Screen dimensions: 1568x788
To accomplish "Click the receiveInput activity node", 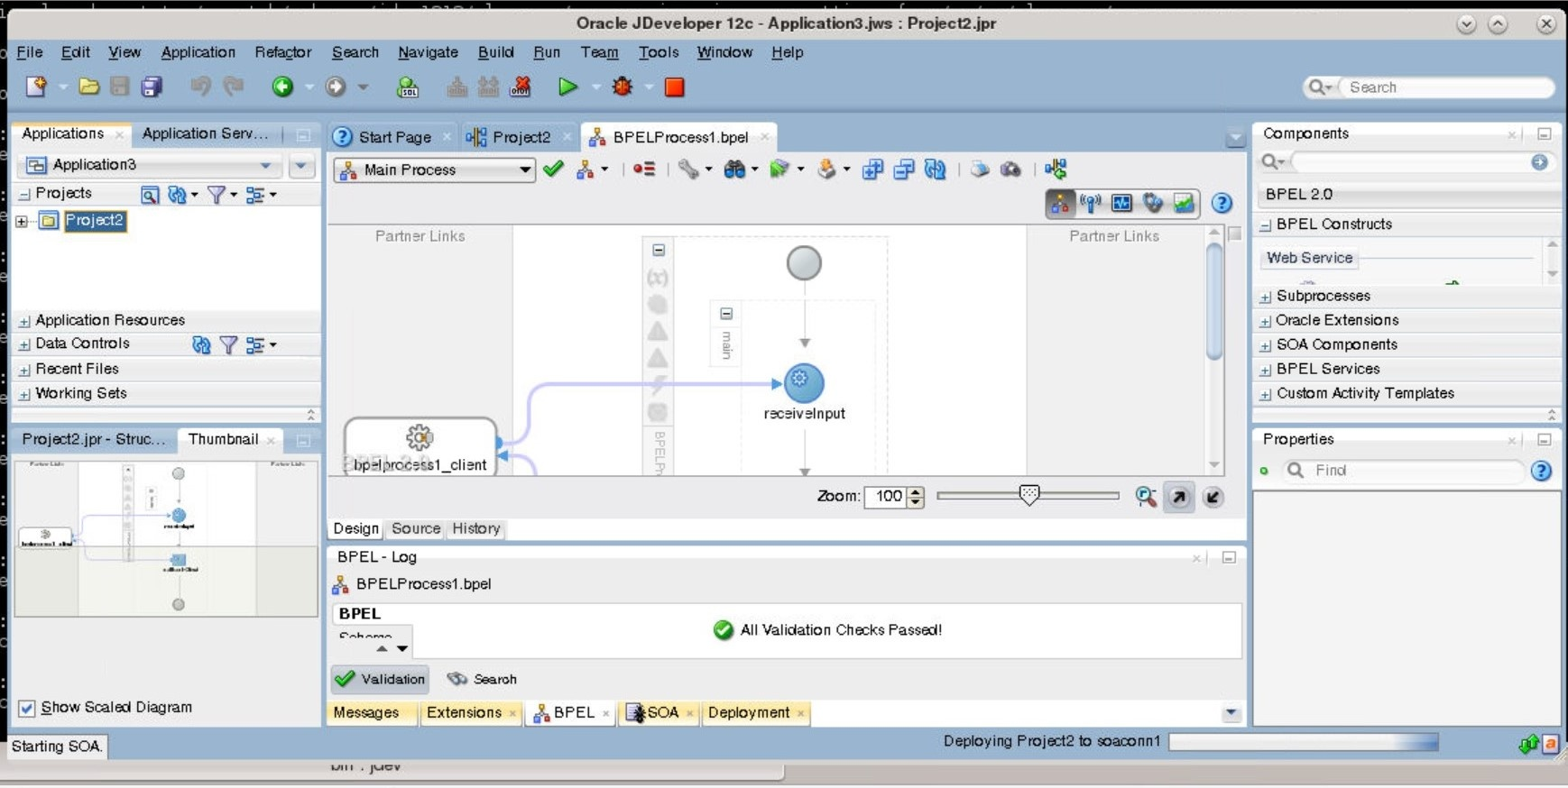I will click(804, 382).
